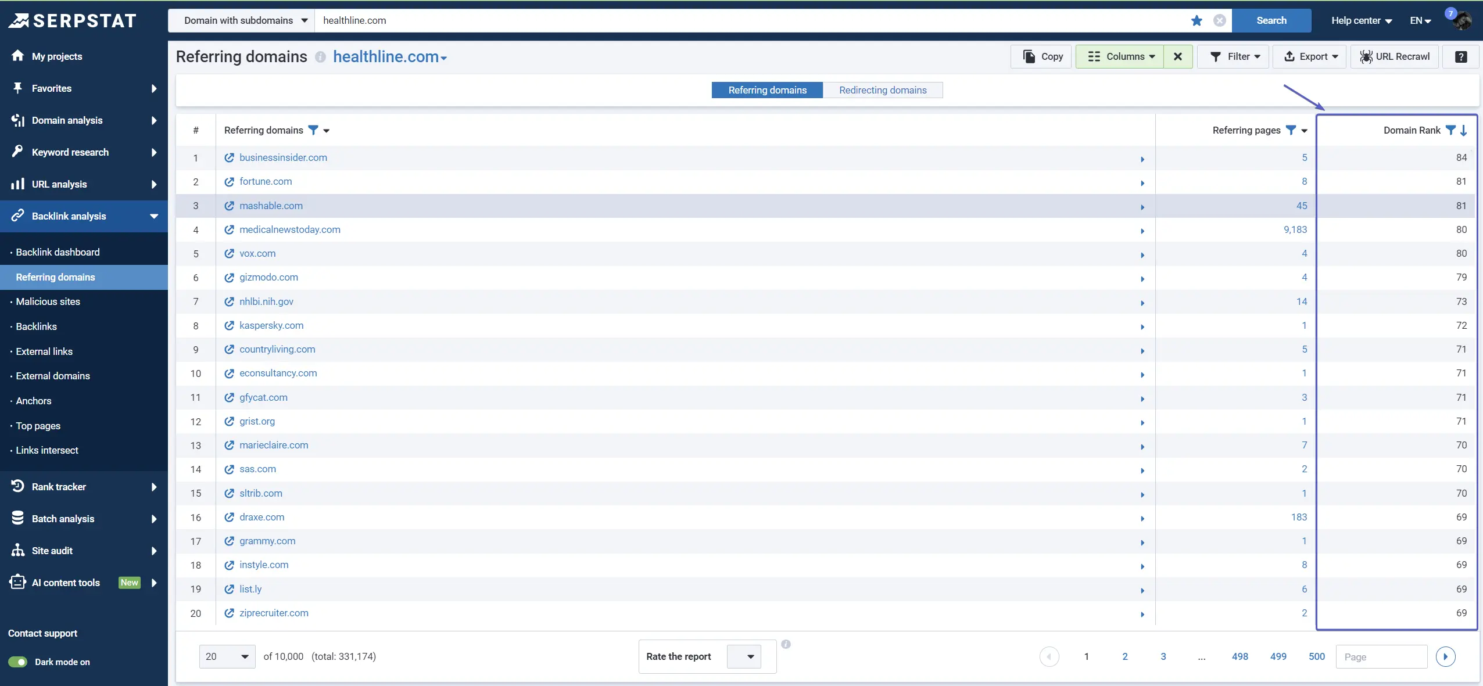Click the blue Search button
The image size is (1483, 686).
click(1271, 21)
